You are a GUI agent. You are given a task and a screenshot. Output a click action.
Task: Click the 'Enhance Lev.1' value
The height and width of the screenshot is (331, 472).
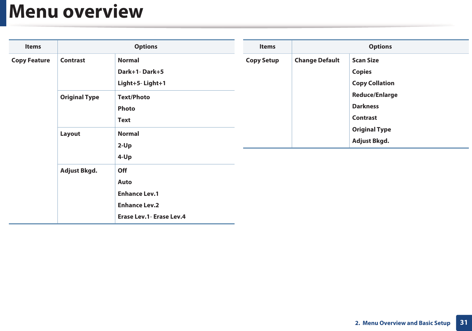pyautogui.click(x=138, y=194)
